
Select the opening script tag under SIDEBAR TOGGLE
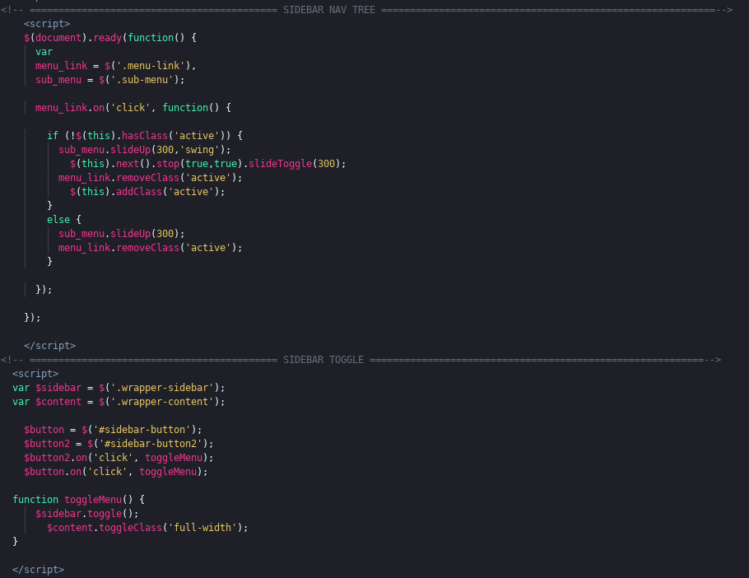coord(35,374)
